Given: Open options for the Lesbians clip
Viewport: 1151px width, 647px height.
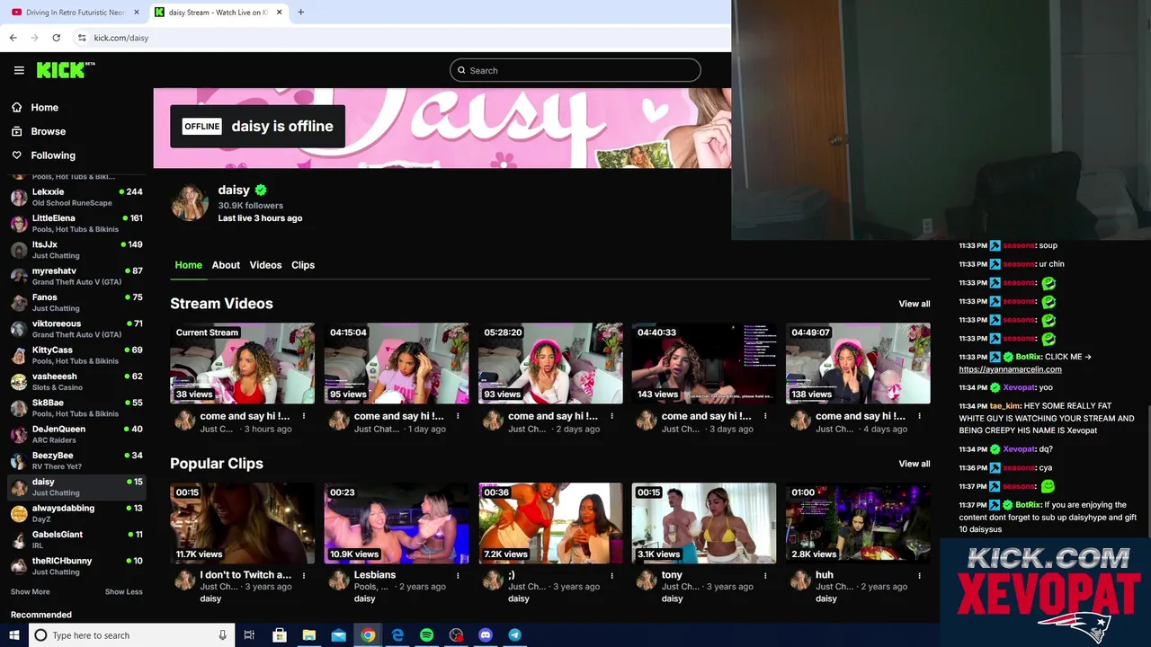Looking at the screenshot, I should (458, 575).
